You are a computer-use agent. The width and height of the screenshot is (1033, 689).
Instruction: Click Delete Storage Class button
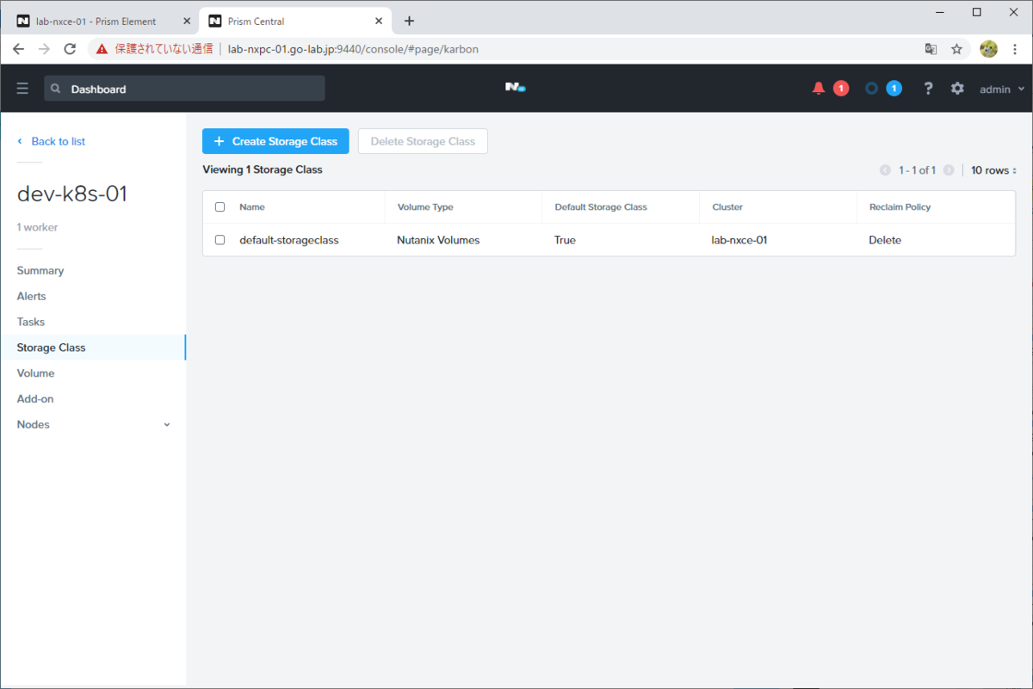click(423, 141)
